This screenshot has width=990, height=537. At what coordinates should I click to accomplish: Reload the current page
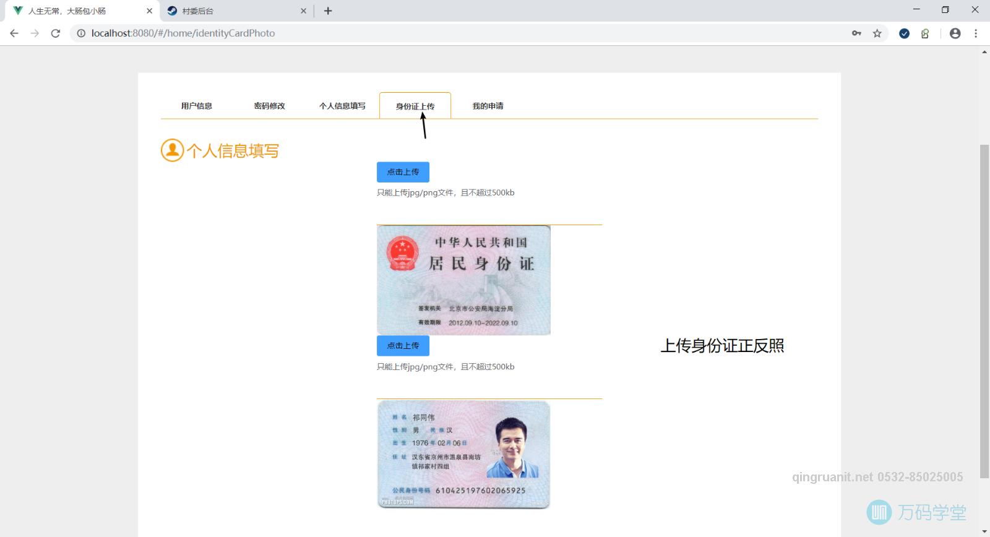56,33
